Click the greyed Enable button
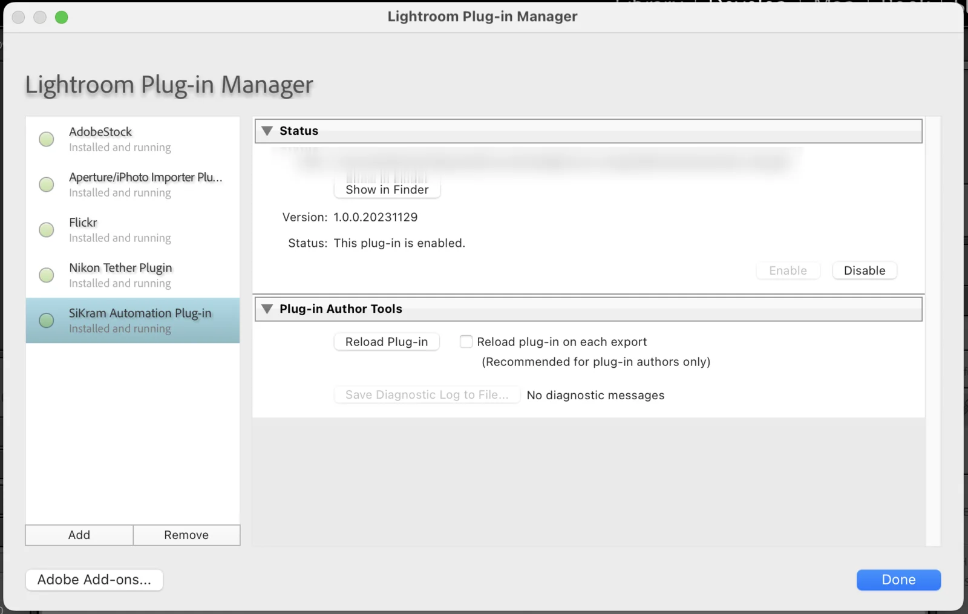Screen dimensions: 968x614 click(788, 270)
